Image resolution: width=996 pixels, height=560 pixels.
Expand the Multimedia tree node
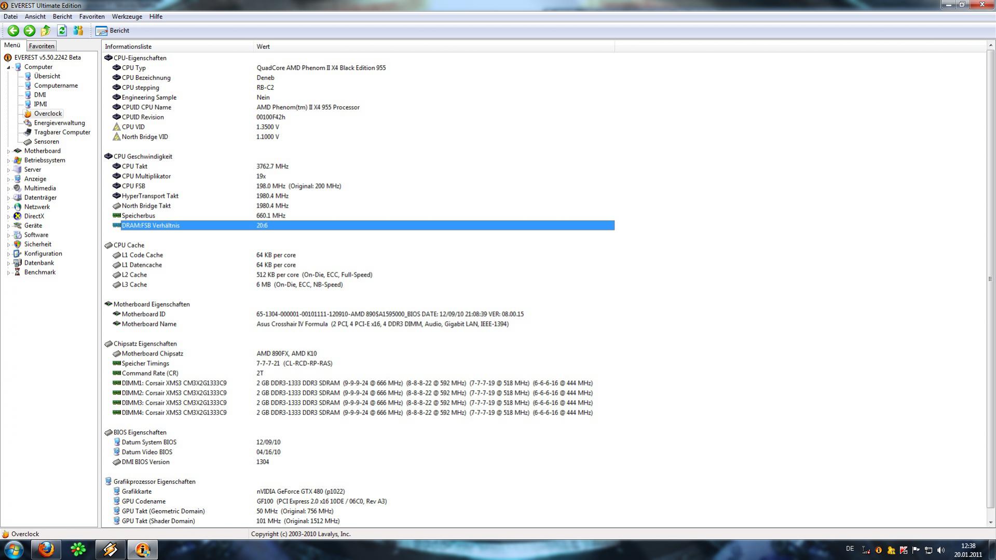[x=8, y=188]
